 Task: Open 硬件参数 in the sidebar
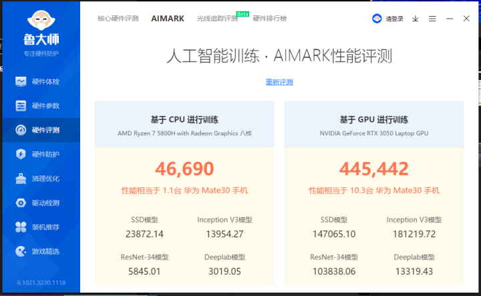click(x=41, y=105)
